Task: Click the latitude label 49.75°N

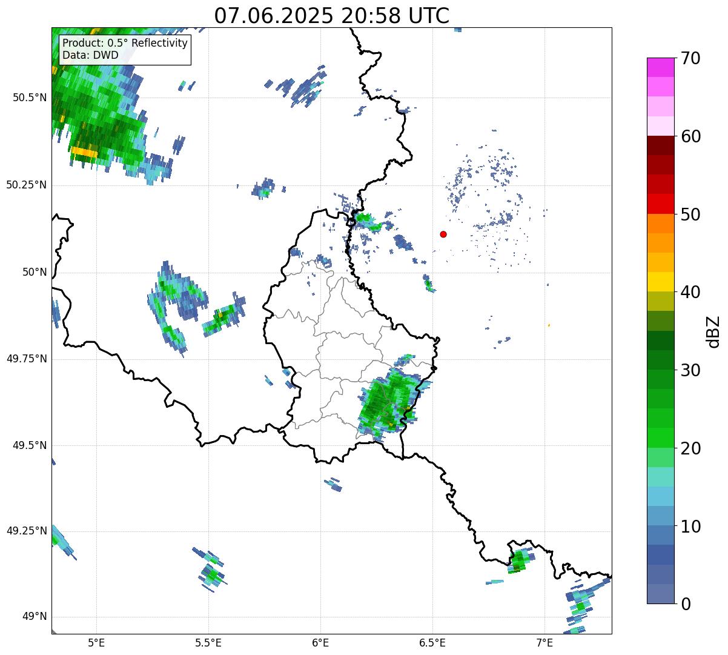Action: [27, 359]
